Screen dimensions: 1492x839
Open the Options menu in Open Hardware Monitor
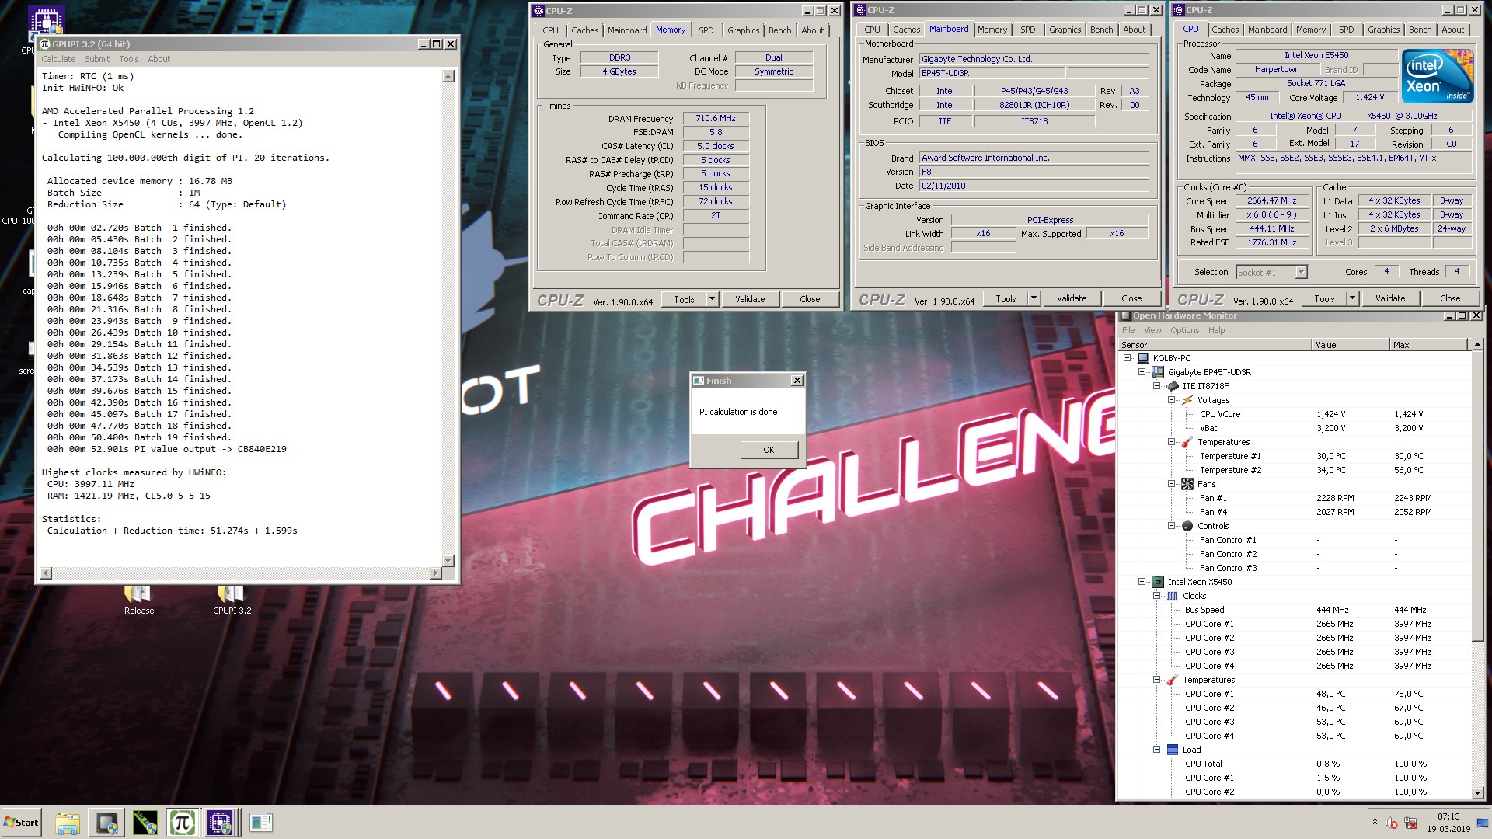[1184, 330]
